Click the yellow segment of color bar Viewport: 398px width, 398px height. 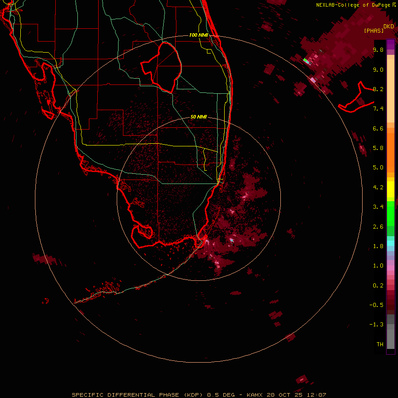[x=390, y=189]
